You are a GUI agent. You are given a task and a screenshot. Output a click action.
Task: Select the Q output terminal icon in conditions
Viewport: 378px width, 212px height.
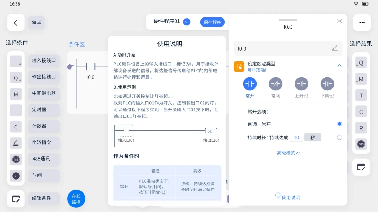(16, 78)
